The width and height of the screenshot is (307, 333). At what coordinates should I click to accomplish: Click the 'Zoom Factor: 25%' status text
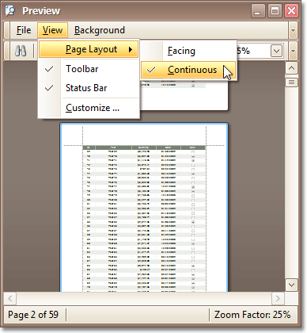coord(252,315)
